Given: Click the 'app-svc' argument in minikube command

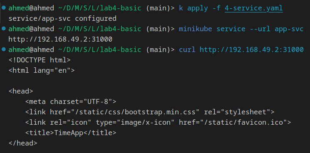Looking at the screenshot, I should pyautogui.click(x=289, y=29).
